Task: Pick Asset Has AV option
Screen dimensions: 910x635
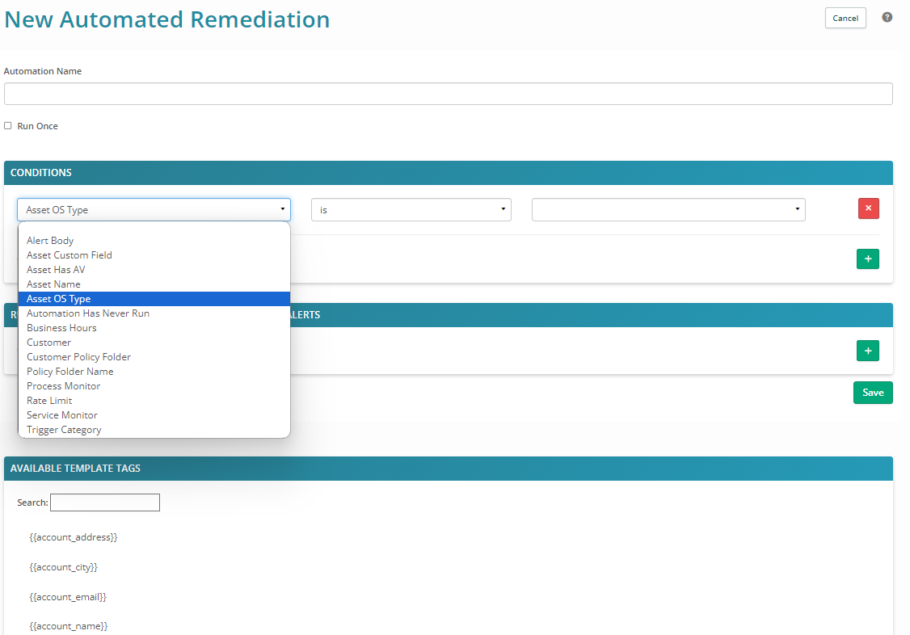Action: 56,270
